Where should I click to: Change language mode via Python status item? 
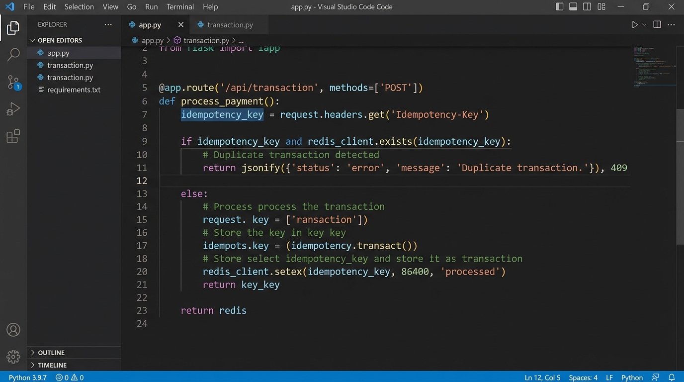click(x=631, y=377)
